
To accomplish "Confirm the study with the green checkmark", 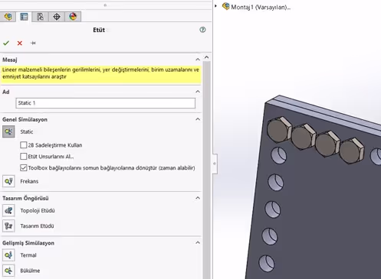I will tap(6, 43).
